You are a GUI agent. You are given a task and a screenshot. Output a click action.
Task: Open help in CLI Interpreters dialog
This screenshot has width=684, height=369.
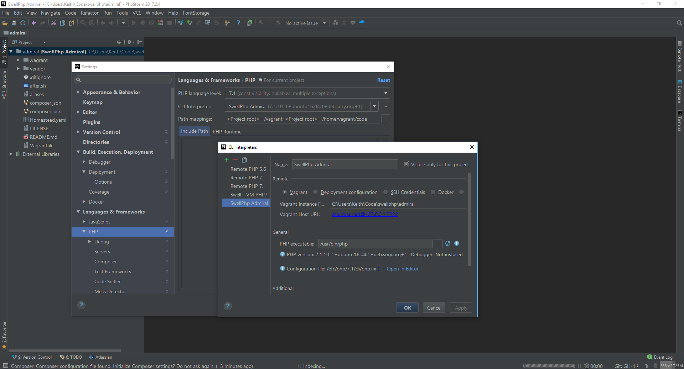click(228, 306)
